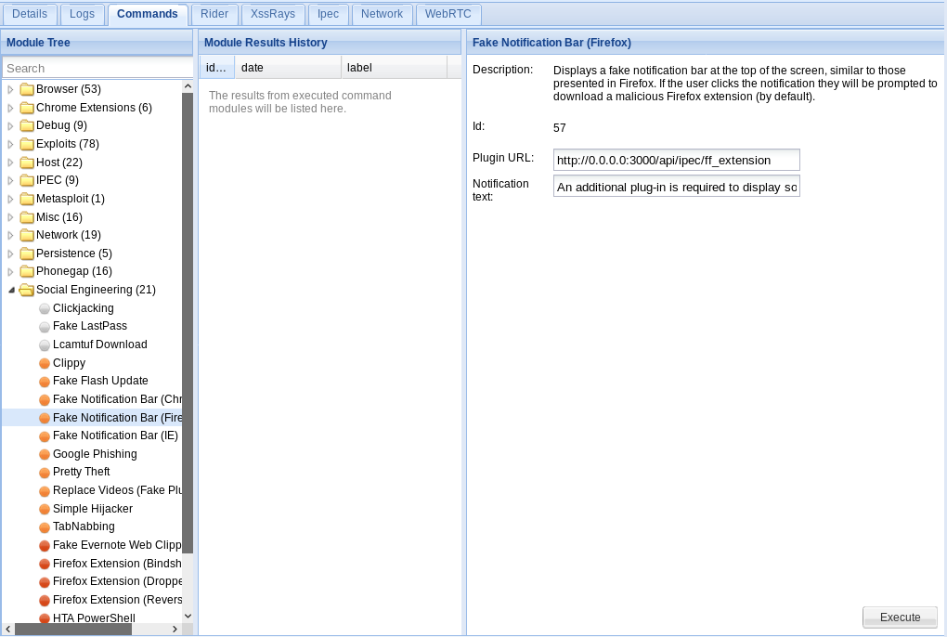Expand the Exploits (78) node
Viewport: 947px width, 637px height.
point(10,144)
